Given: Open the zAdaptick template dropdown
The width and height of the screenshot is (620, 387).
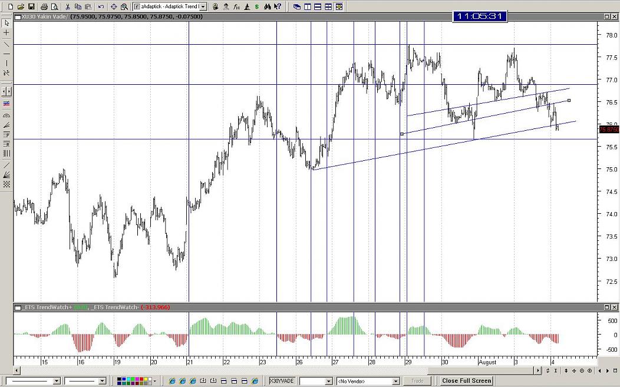Looking at the screenshot, I should [x=203, y=6].
